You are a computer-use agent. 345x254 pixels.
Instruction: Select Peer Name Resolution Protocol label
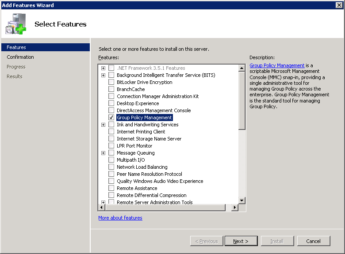[149, 174]
